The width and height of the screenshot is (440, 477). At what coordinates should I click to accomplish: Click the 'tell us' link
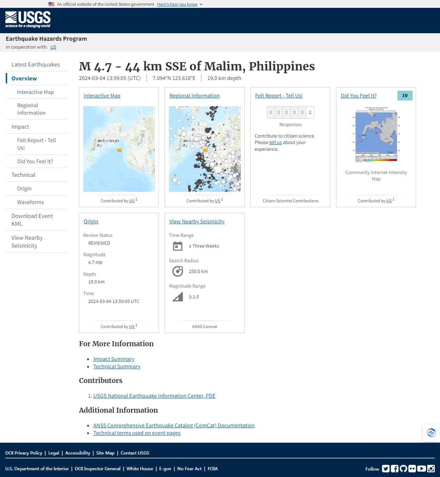pyautogui.click(x=275, y=143)
